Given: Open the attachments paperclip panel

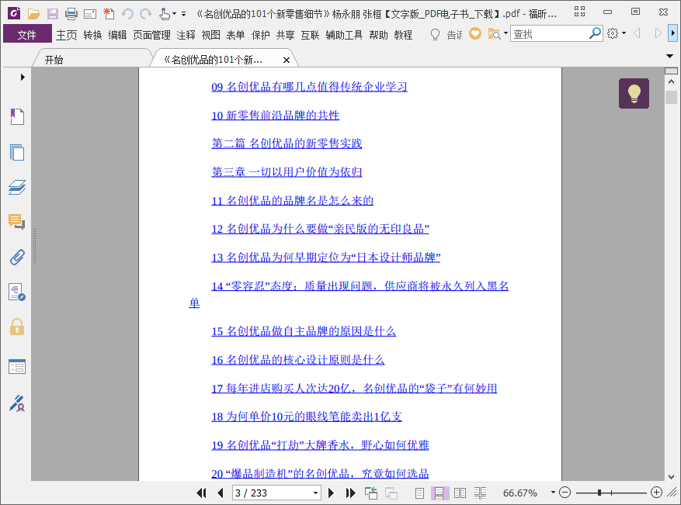Looking at the screenshot, I should 17,257.
